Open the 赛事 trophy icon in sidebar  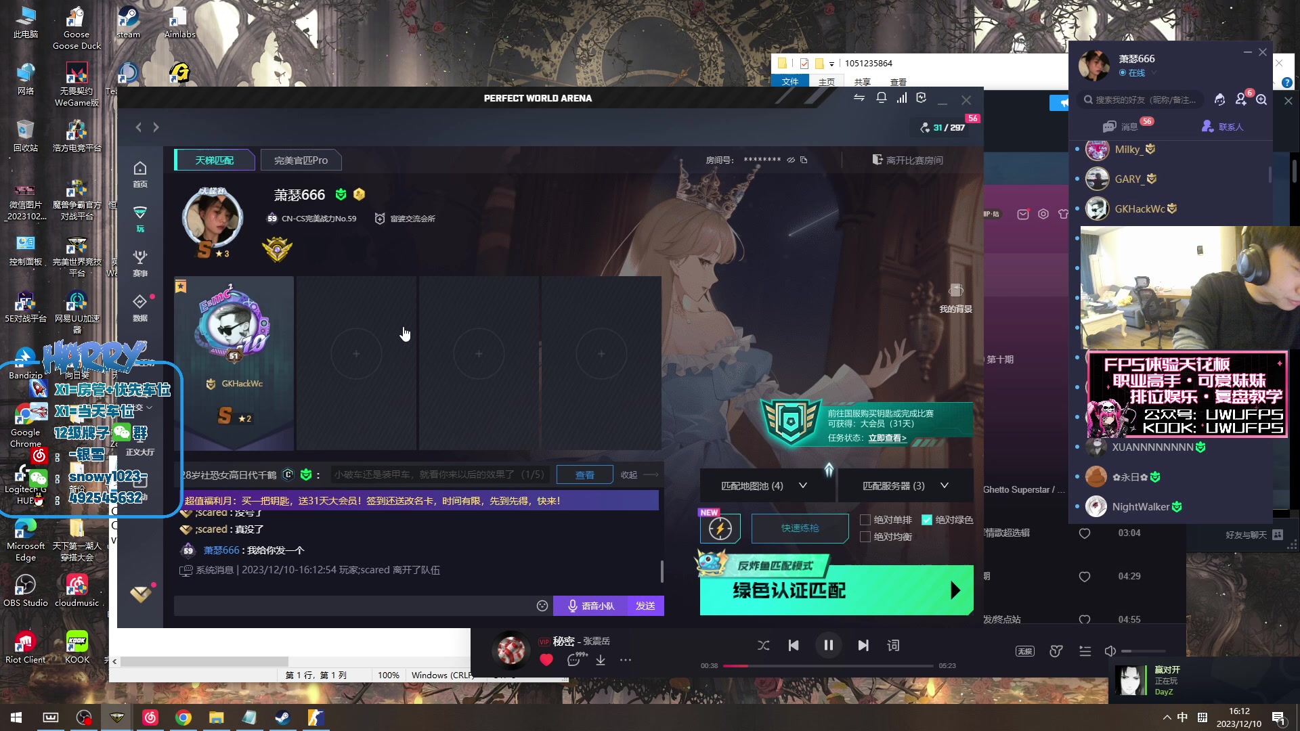140,263
